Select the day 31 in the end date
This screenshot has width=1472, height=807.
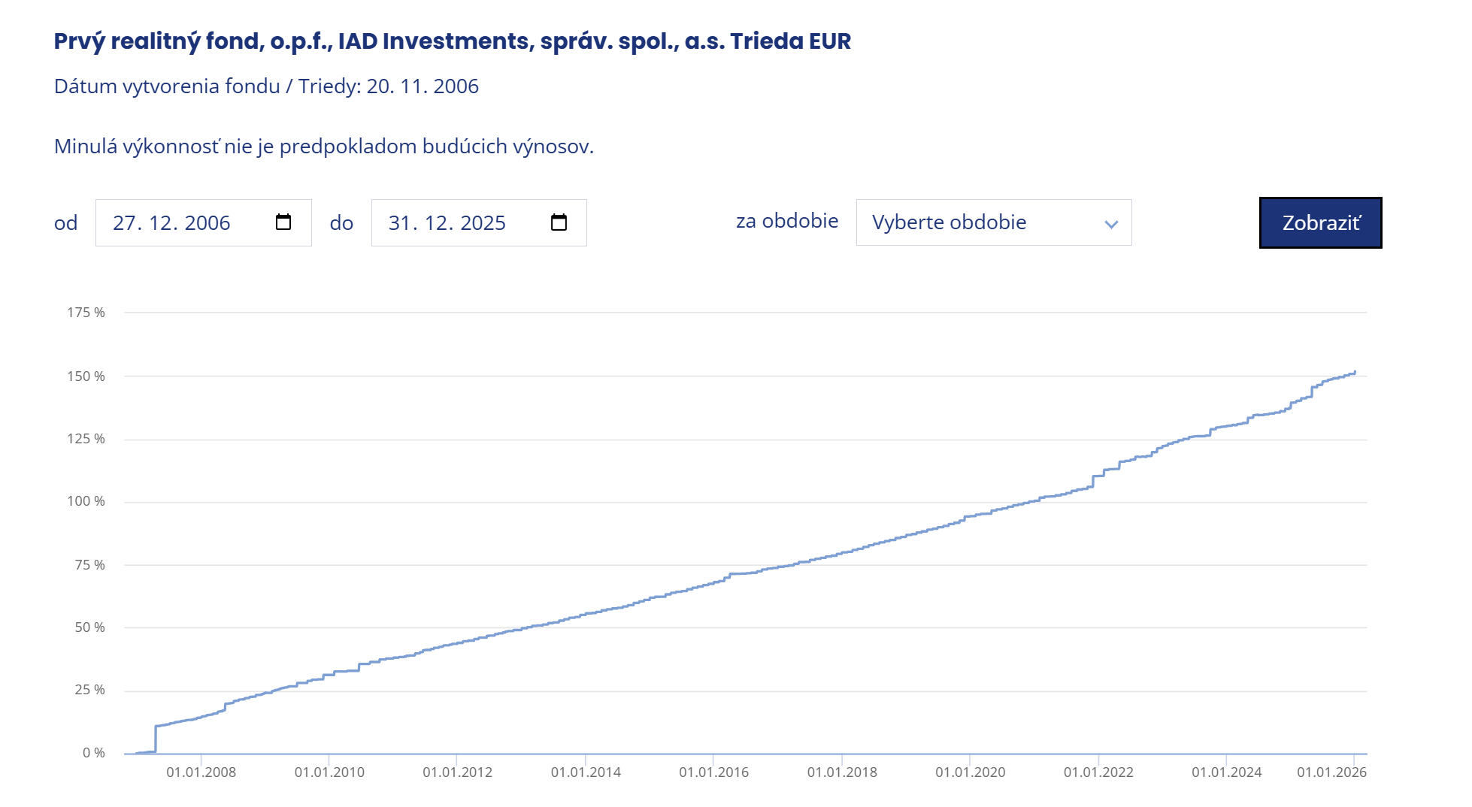(x=400, y=223)
